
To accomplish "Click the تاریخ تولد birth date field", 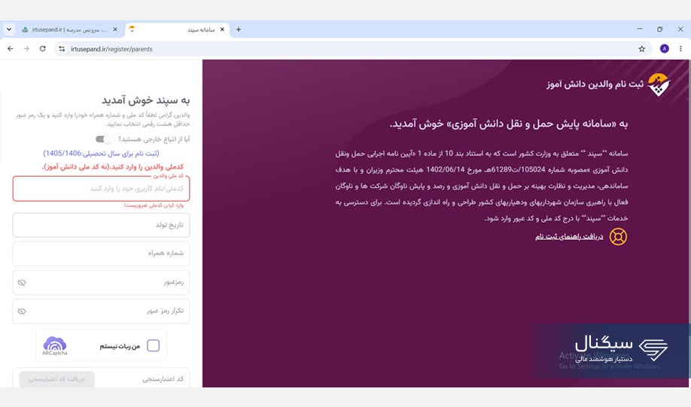I will click(102, 225).
